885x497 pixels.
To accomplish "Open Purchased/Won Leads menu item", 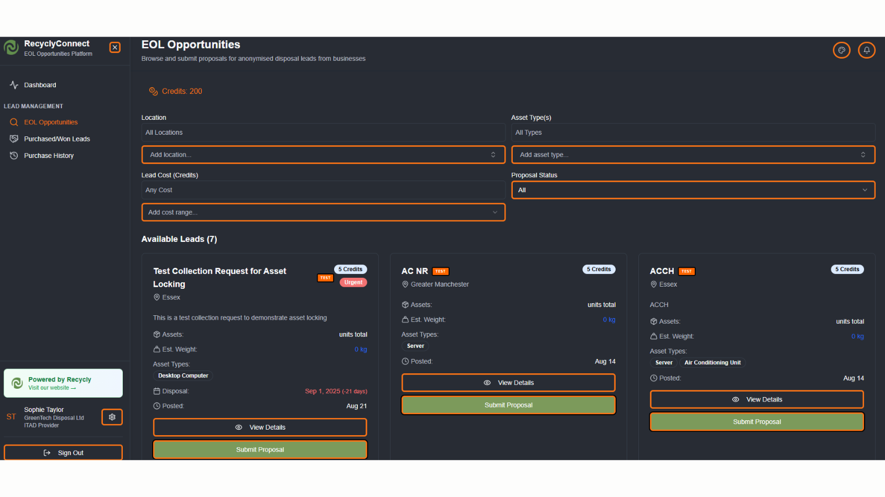I will [56, 139].
